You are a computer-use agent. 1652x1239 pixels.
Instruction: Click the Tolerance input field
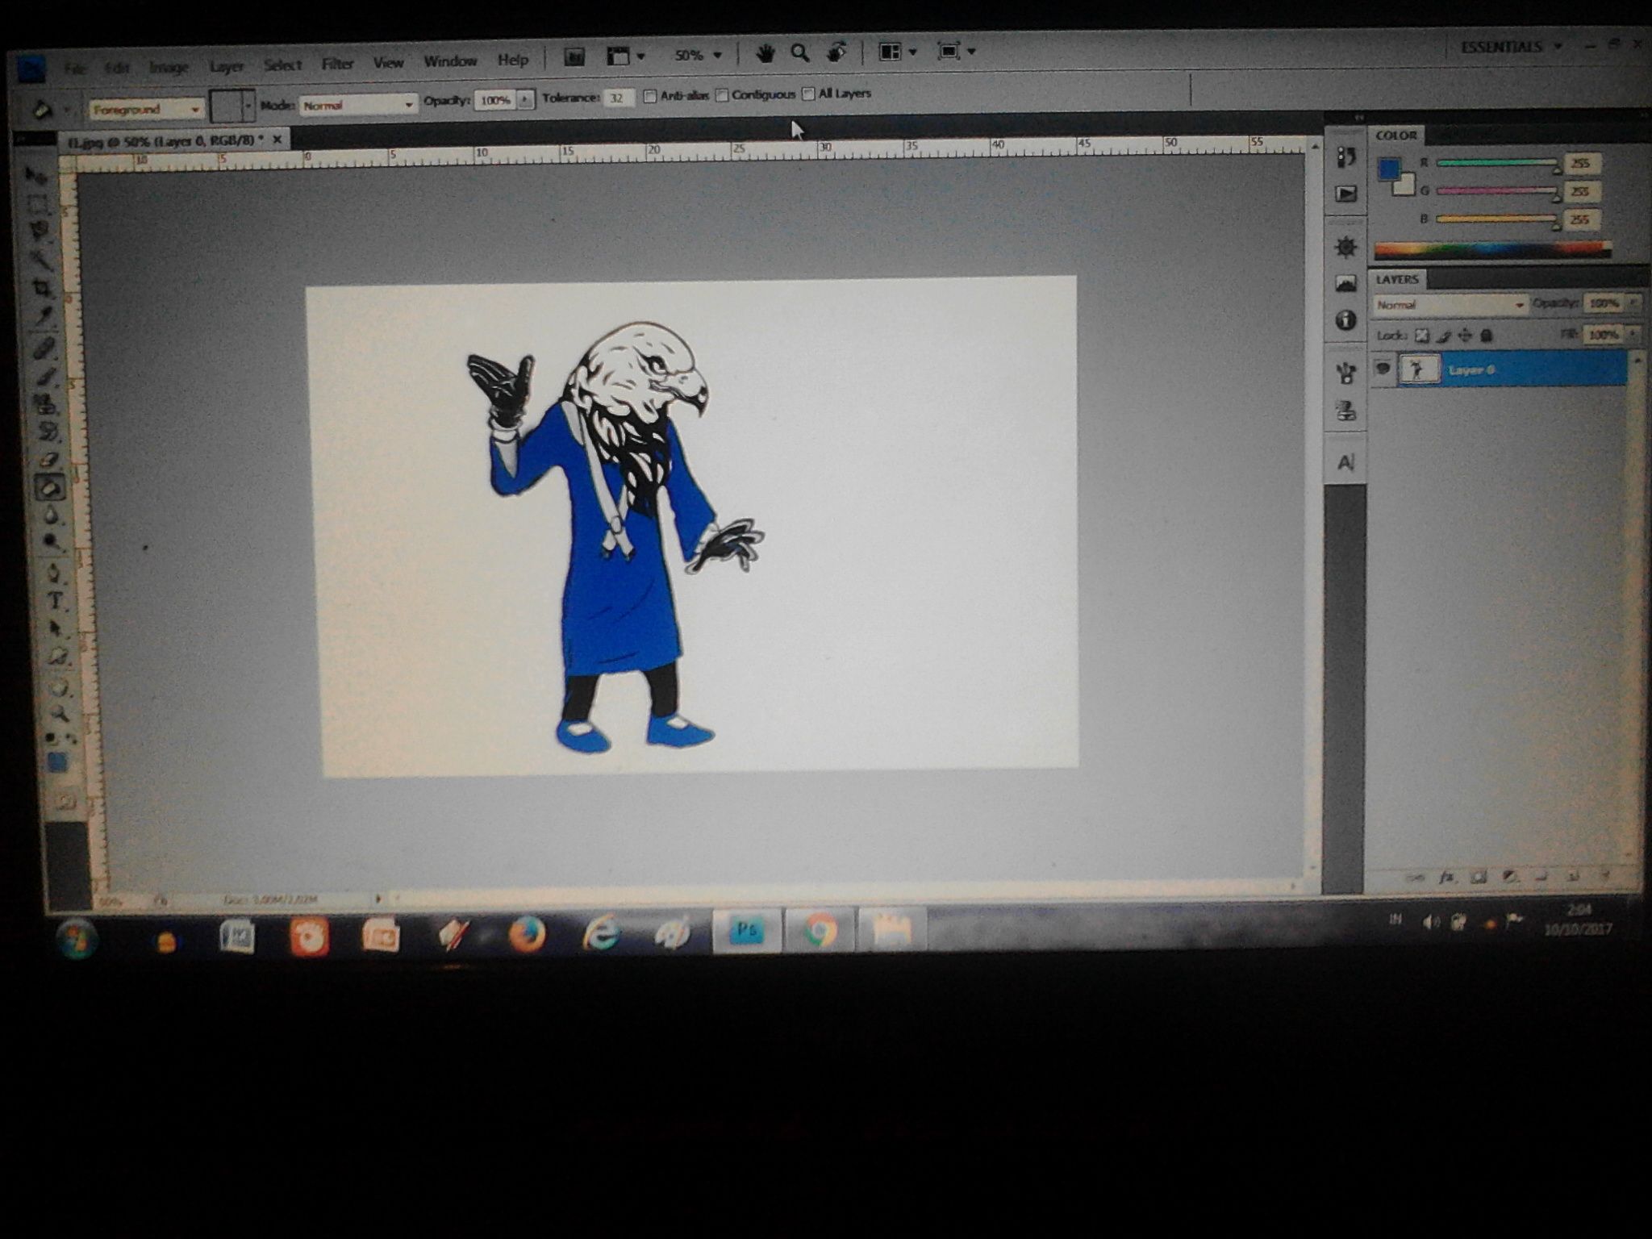coord(617,98)
